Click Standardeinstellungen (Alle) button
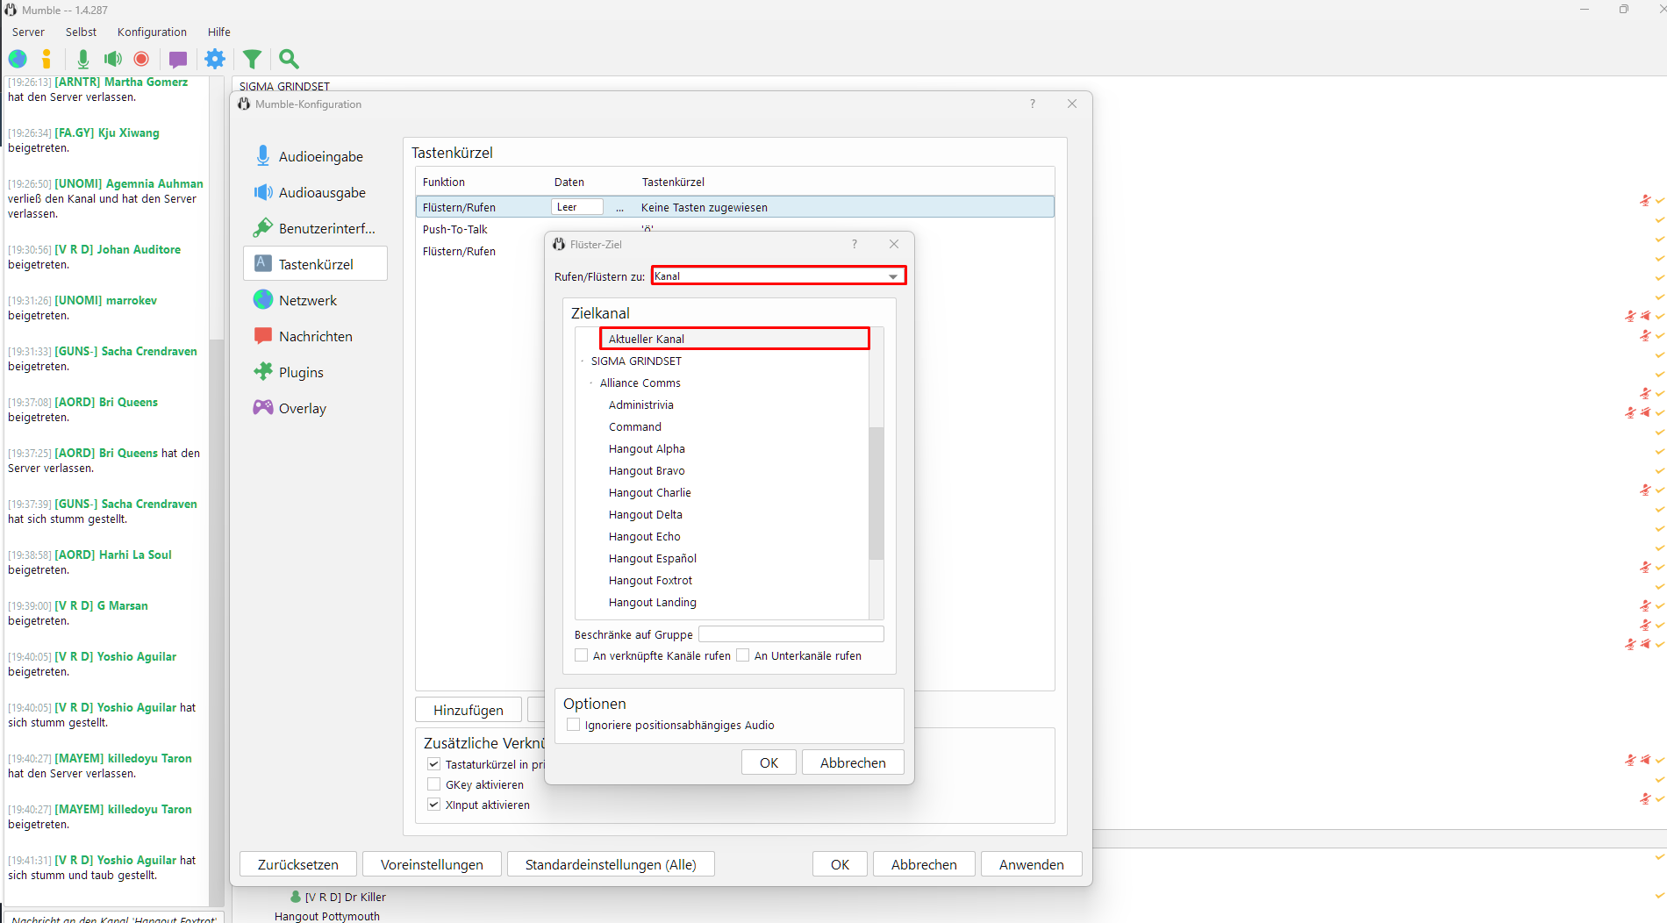 611,864
